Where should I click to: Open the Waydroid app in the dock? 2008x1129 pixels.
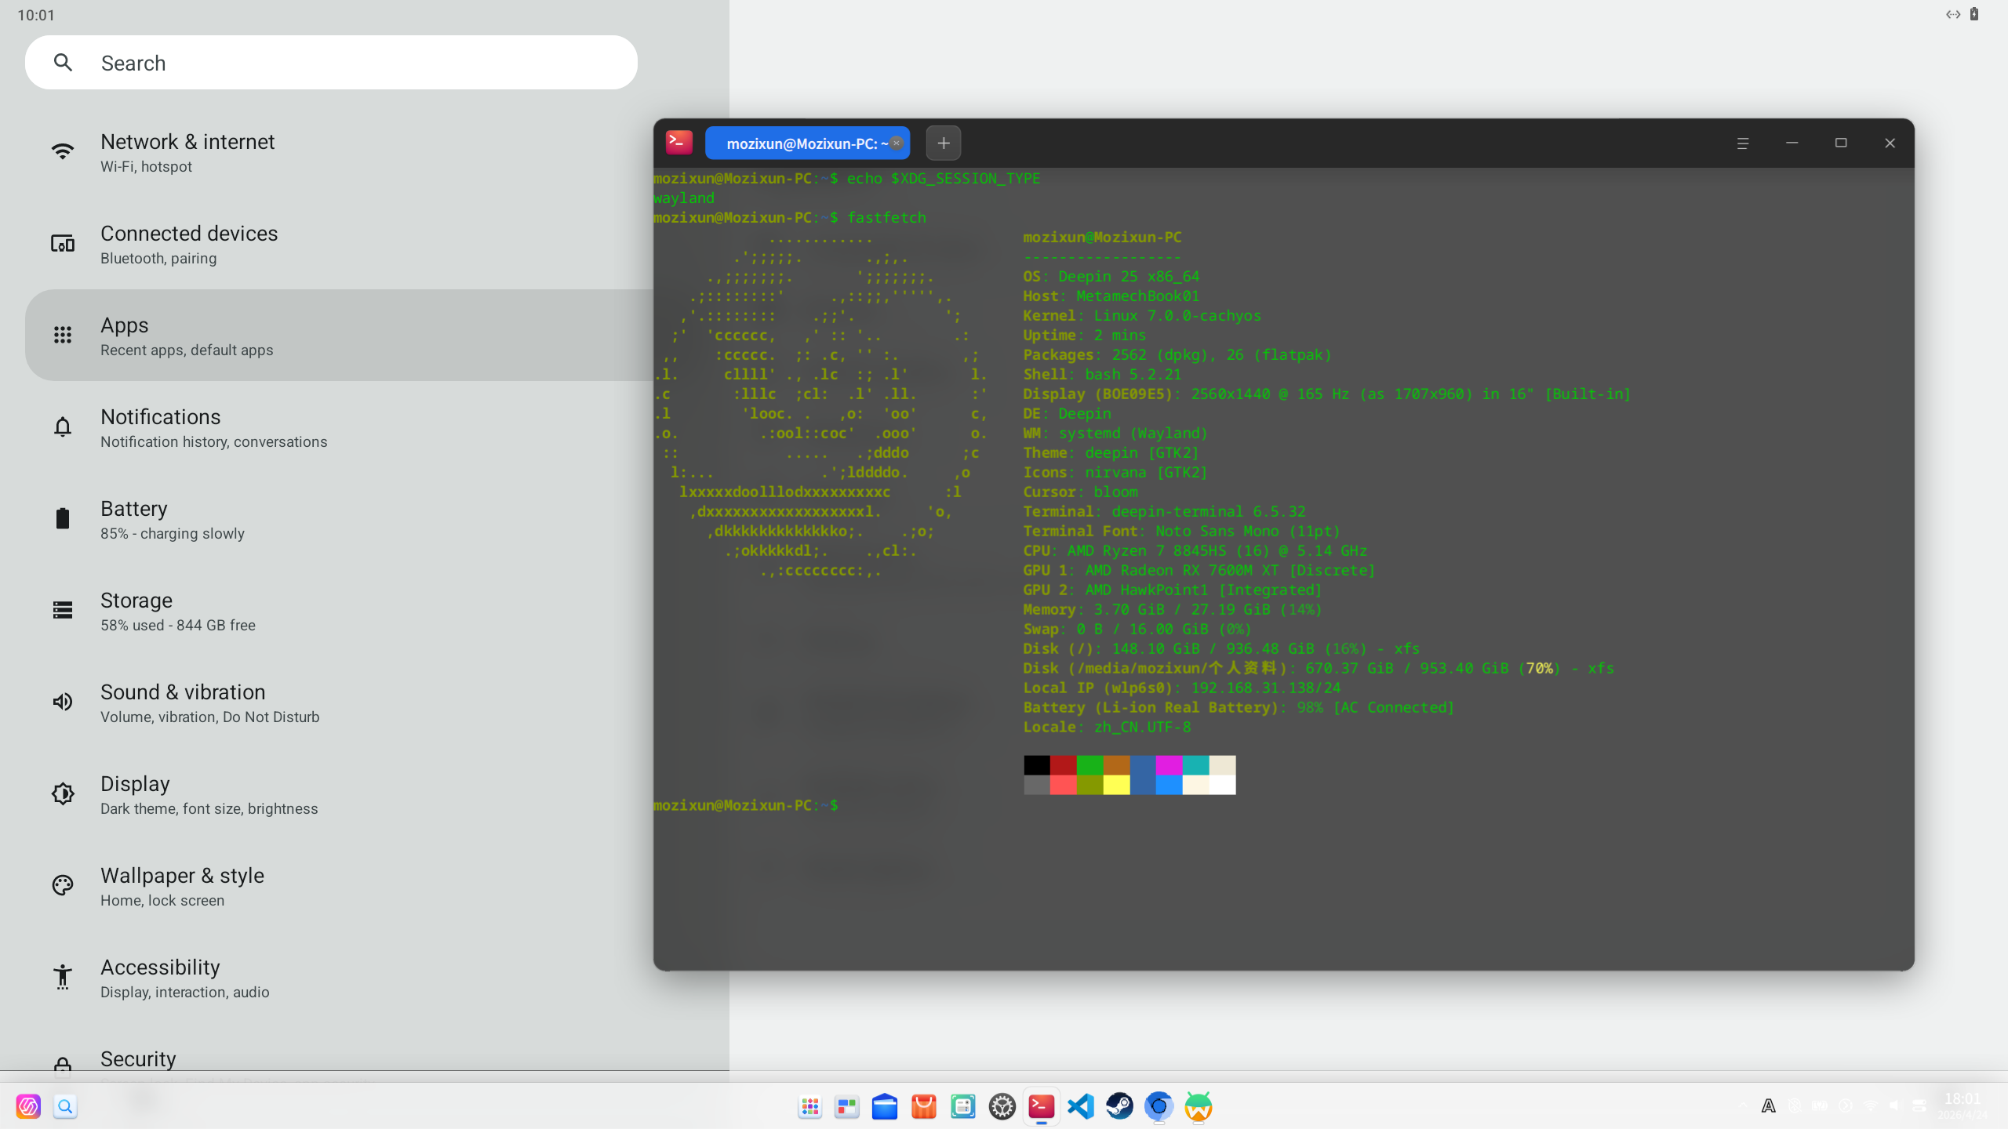click(1198, 1106)
